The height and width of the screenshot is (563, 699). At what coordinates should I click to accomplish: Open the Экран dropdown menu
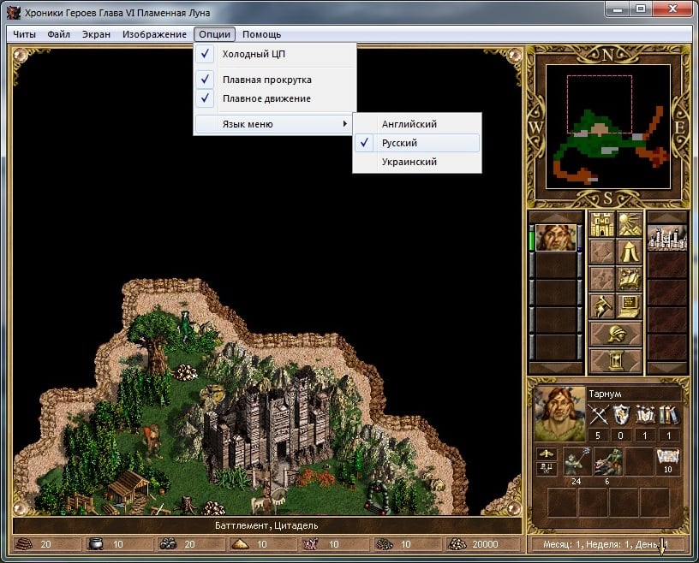click(96, 34)
